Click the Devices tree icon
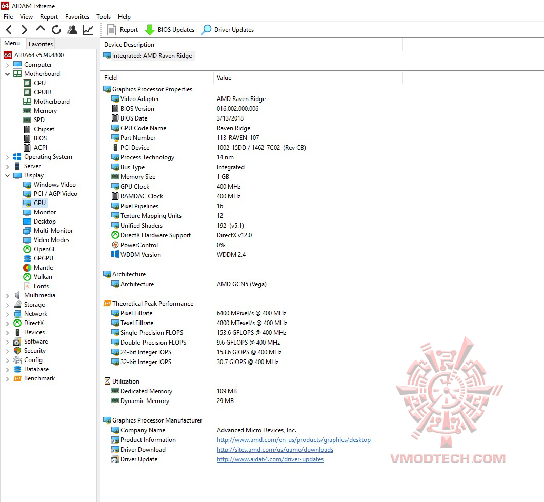Viewport: 544px width, 502px height. [x=17, y=332]
